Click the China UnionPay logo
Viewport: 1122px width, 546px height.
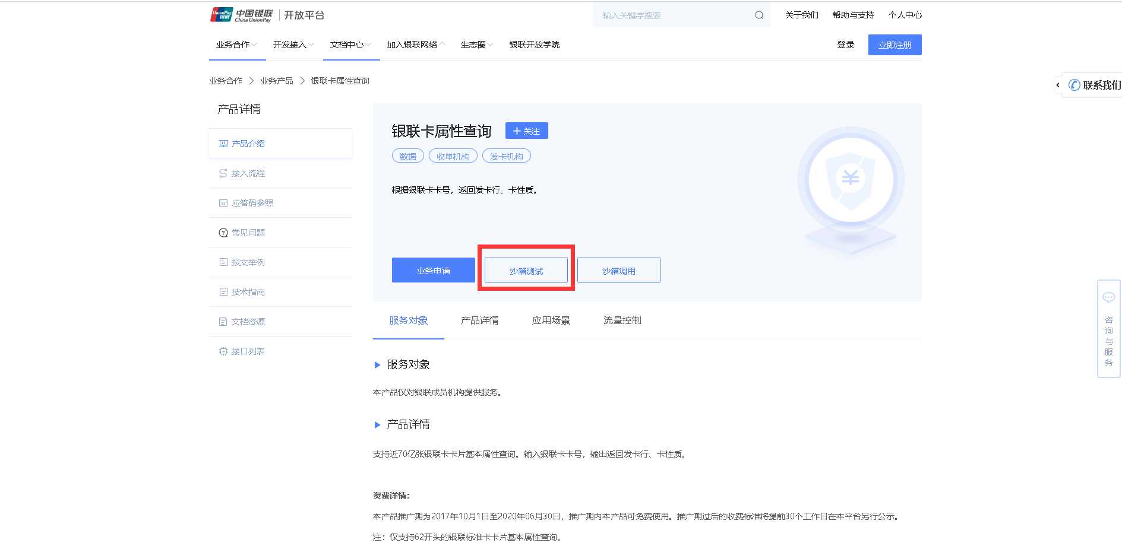click(241, 15)
